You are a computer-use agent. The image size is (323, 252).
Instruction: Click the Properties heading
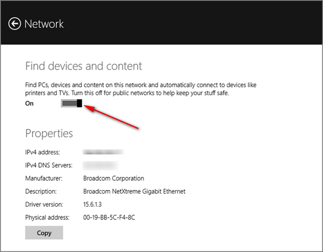49,133
